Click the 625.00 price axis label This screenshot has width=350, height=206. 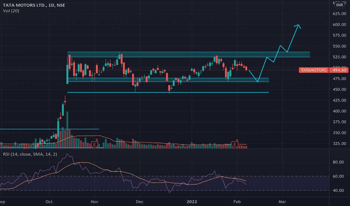pos(339,13)
